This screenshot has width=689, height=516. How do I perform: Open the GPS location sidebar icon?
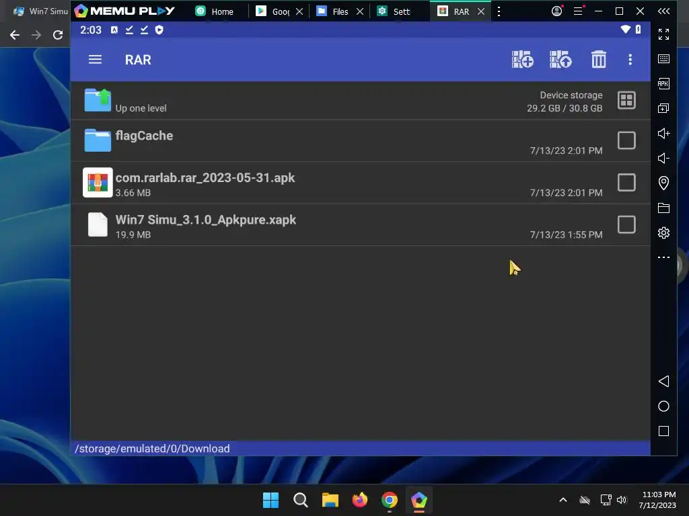pos(663,183)
